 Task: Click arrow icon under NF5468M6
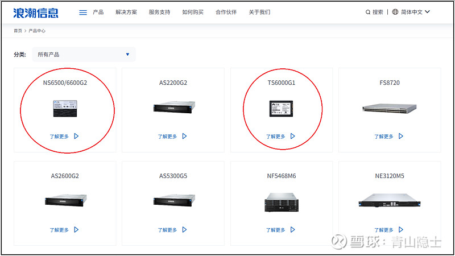(x=292, y=230)
